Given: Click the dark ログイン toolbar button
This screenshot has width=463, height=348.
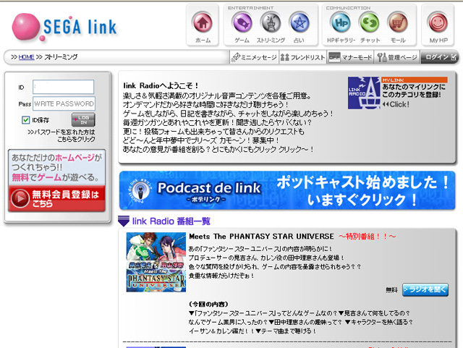Looking at the screenshot, I should click(x=440, y=57).
